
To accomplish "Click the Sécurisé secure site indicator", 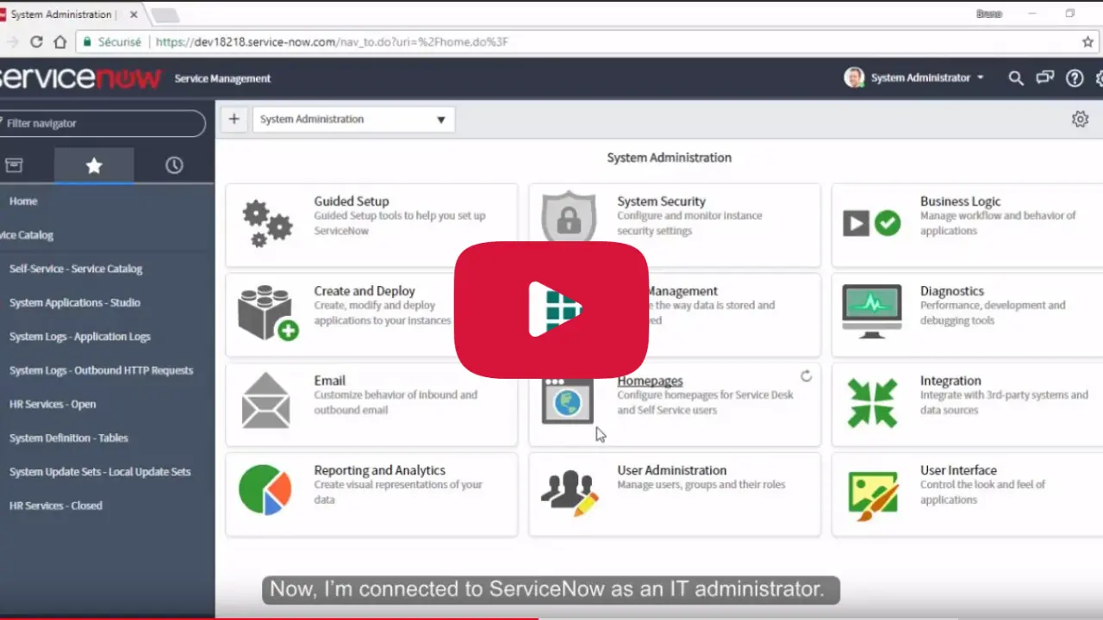I will pos(111,41).
